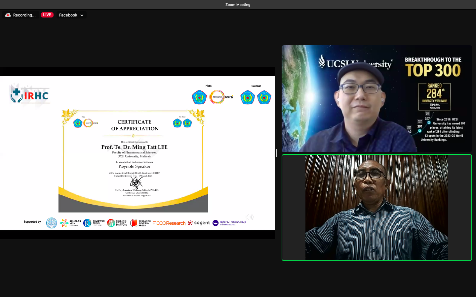Click the Research Synergy Institute logo
This screenshot has height=297, width=476.
point(117,223)
